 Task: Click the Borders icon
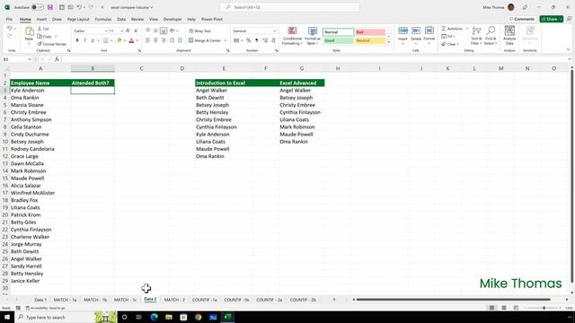[106, 40]
